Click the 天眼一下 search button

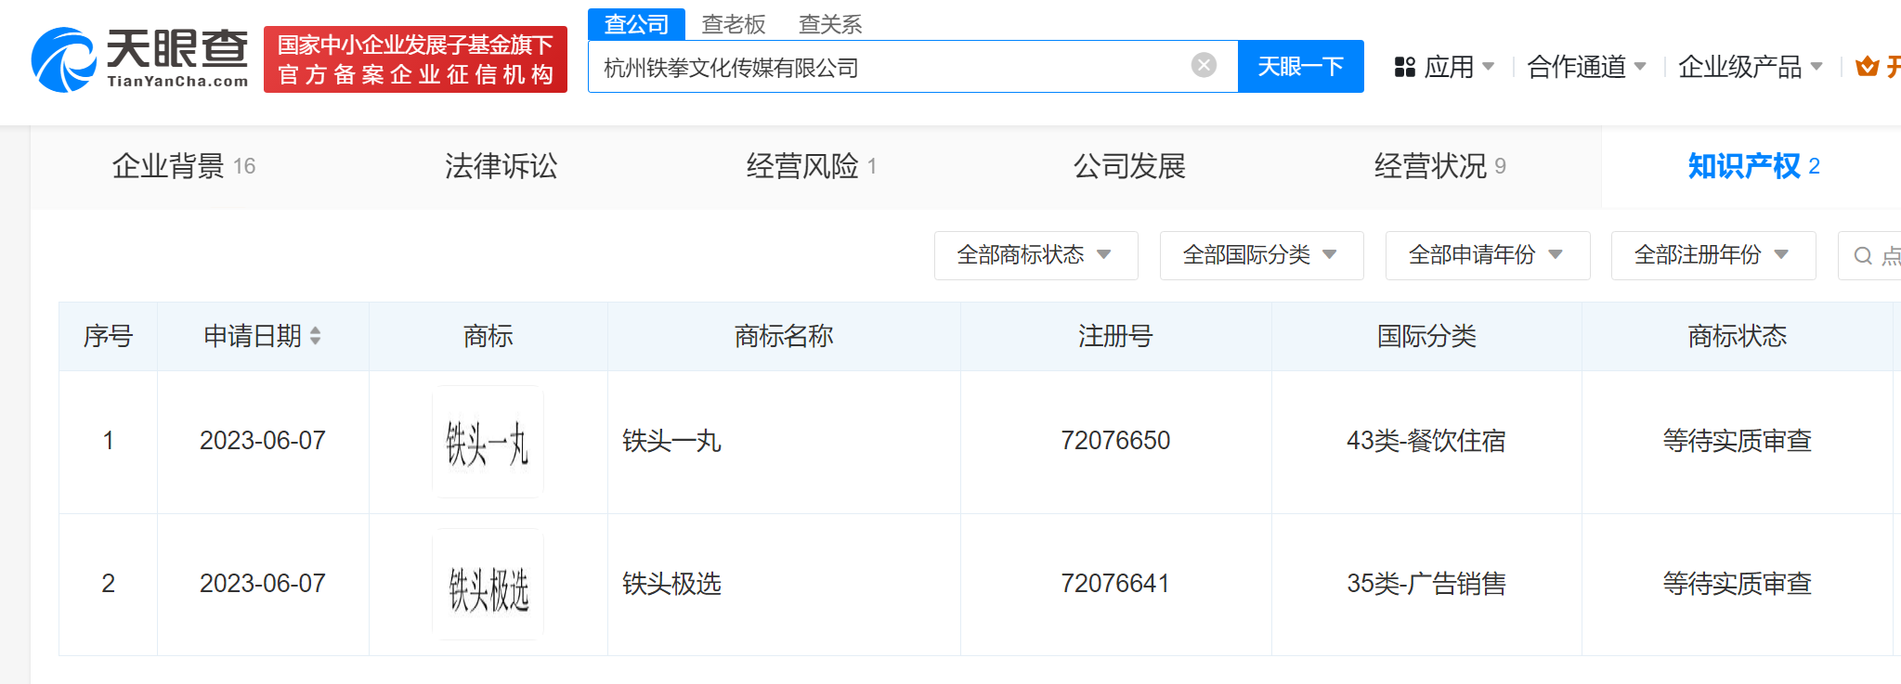tap(1300, 66)
